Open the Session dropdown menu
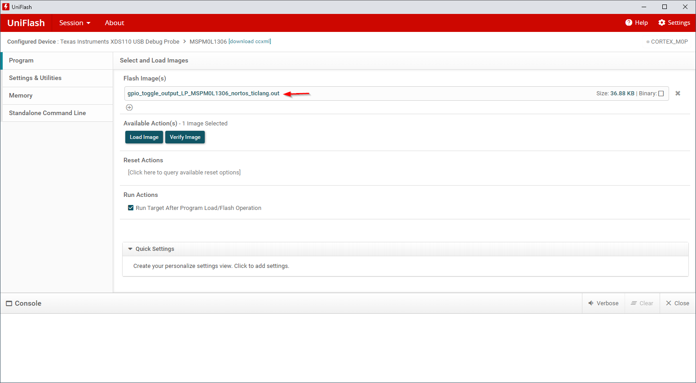Image resolution: width=696 pixels, height=383 pixels. point(75,23)
